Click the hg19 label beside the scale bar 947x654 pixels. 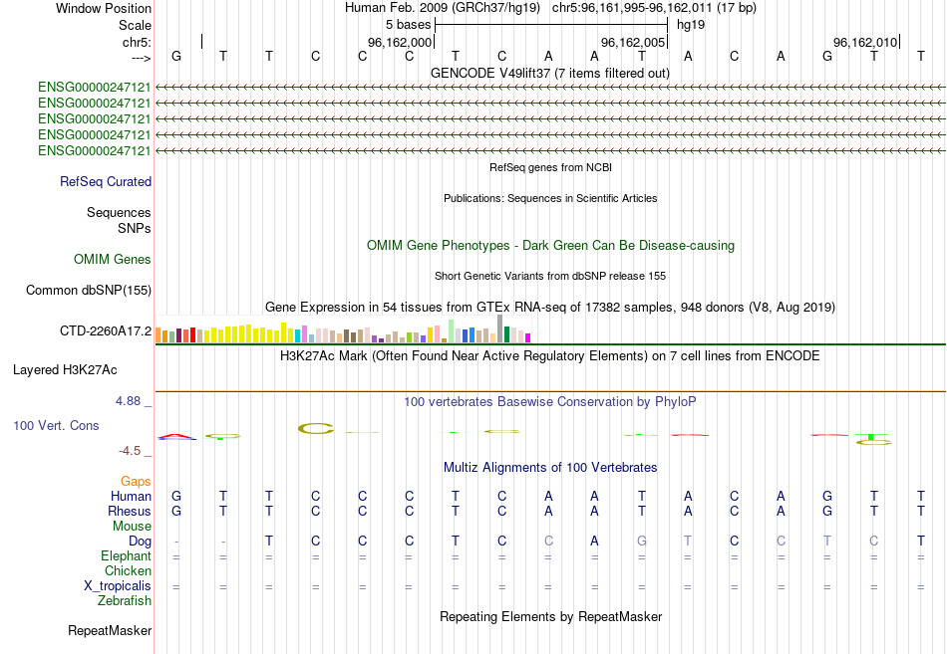(691, 25)
